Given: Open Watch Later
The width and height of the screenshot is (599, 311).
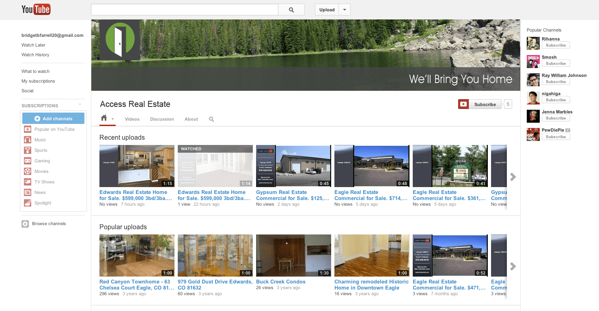Looking at the screenshot, I should (x=33, y=45).
